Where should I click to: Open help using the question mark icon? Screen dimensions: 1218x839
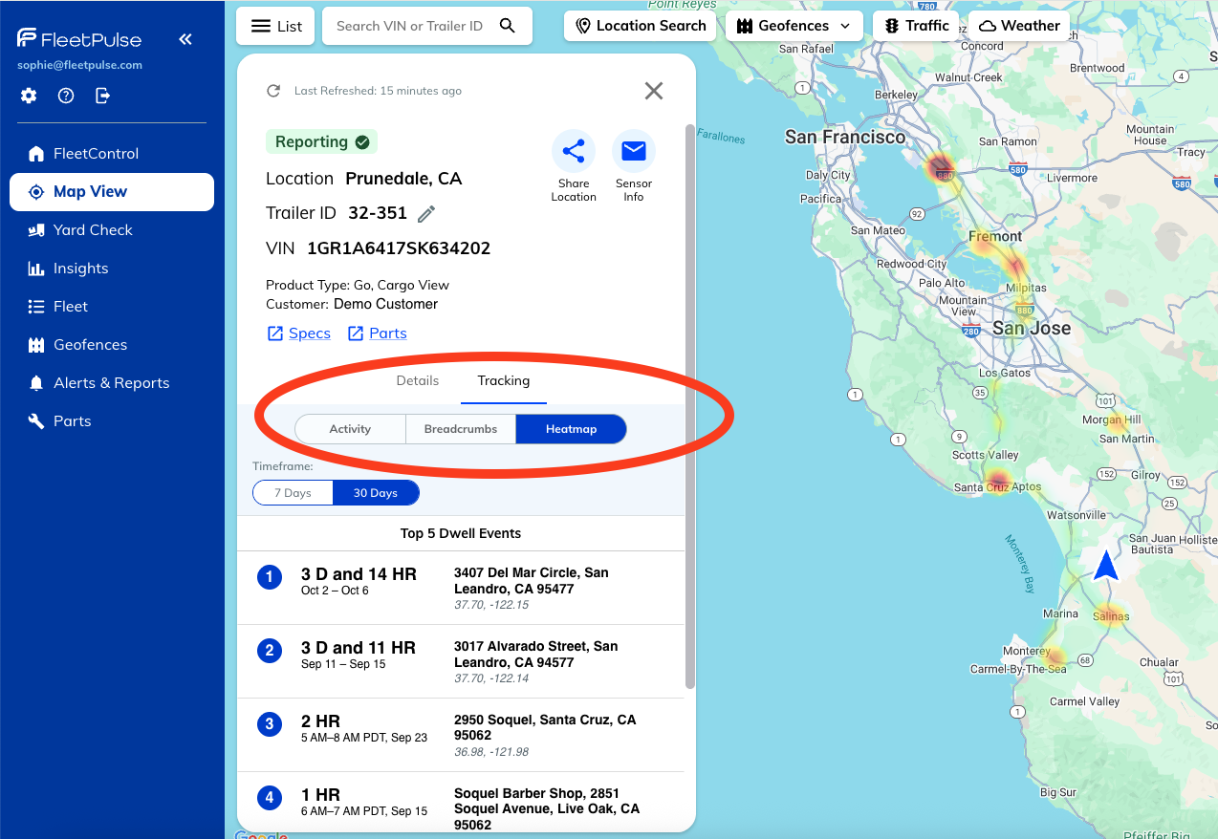tap(65, 96)
